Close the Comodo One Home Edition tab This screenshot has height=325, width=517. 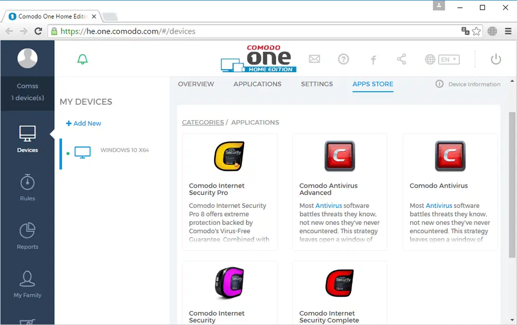(94, 17)
